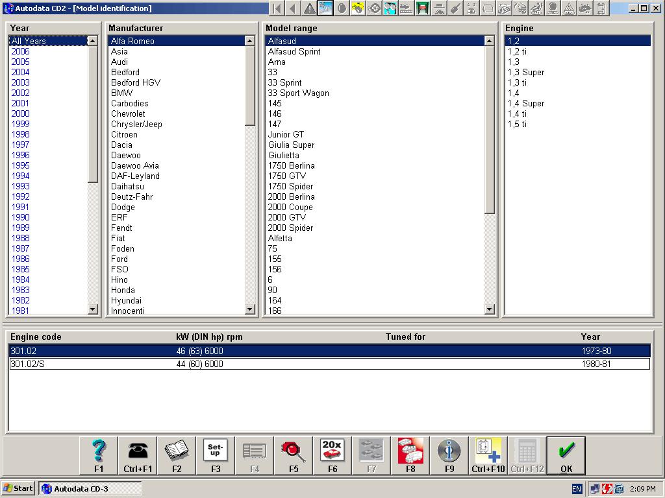This screenshot has width=665, height=498.
Task: Open the F9 information disc icon
Action: point(449,456)
